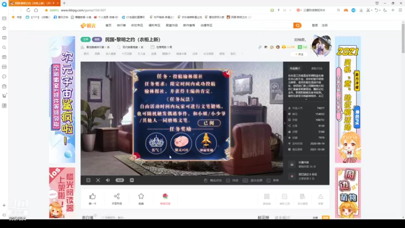Image resolution: width=405 pixels, height=228 pixels.
Task: Send flowers with the rose icon
Action: 166,199
